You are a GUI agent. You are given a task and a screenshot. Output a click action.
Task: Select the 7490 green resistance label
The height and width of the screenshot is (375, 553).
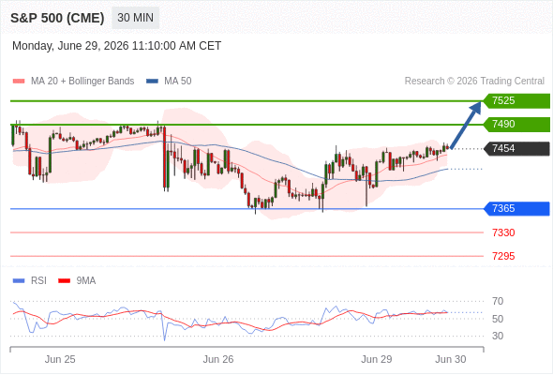point(516,125)
